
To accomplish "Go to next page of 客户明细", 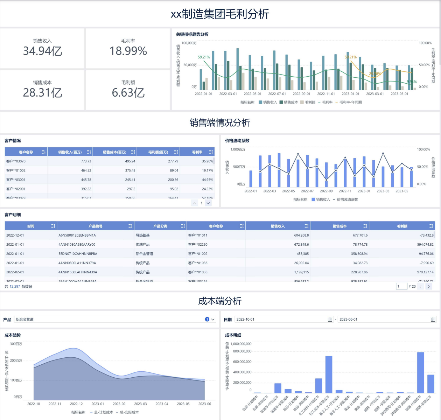I will (x=429, y=286).
